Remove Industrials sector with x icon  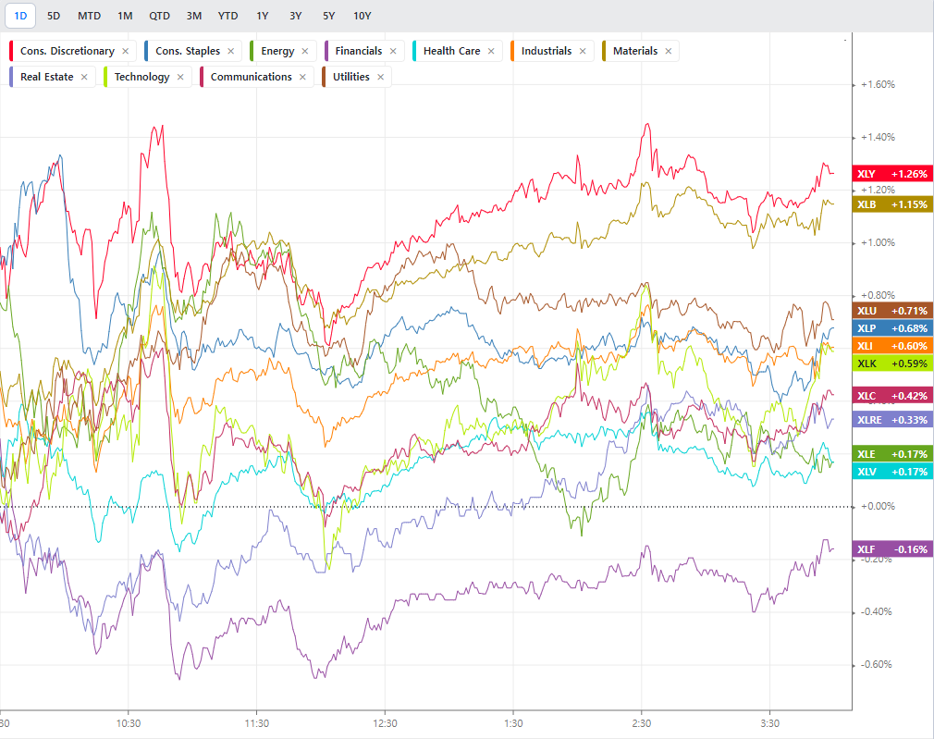583,52
